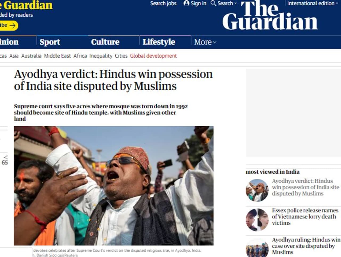Click Ayodhya ruling article thumbnail

257,248
